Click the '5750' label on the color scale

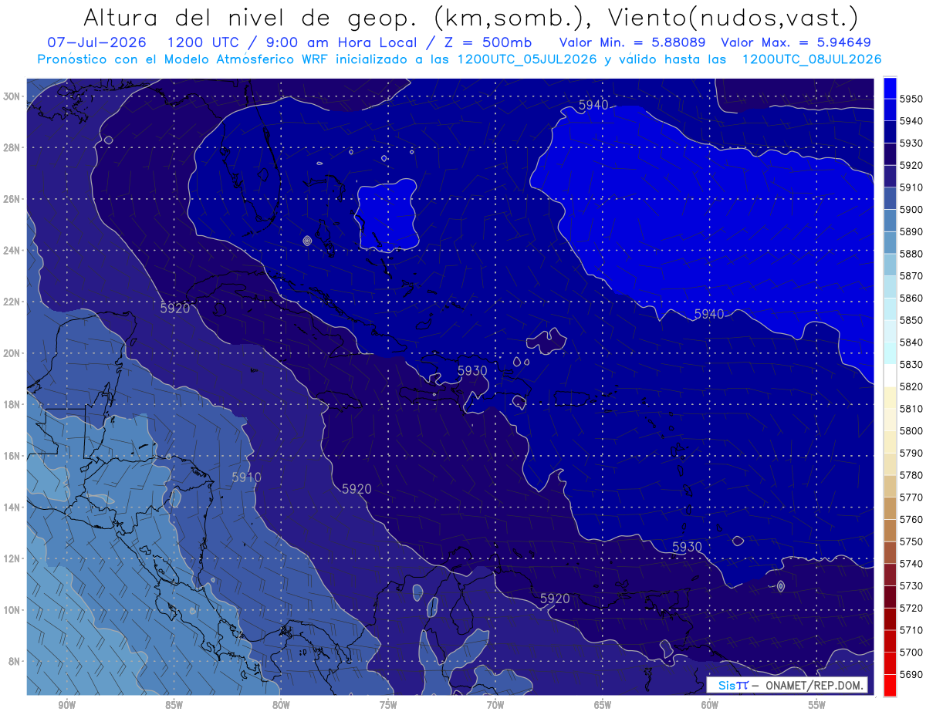point(911,541)
